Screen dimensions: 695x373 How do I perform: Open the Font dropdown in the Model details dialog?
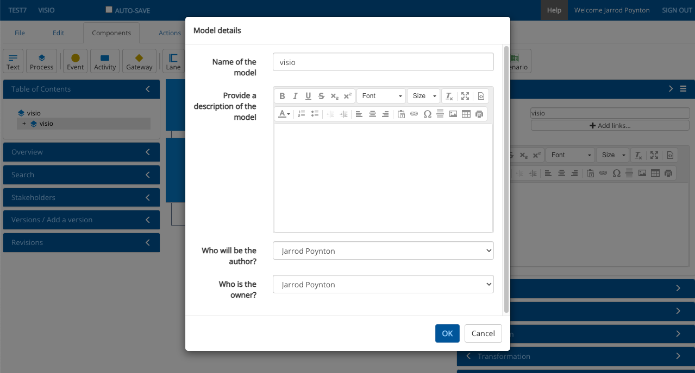pyautogui.click(x=381, y=96)
